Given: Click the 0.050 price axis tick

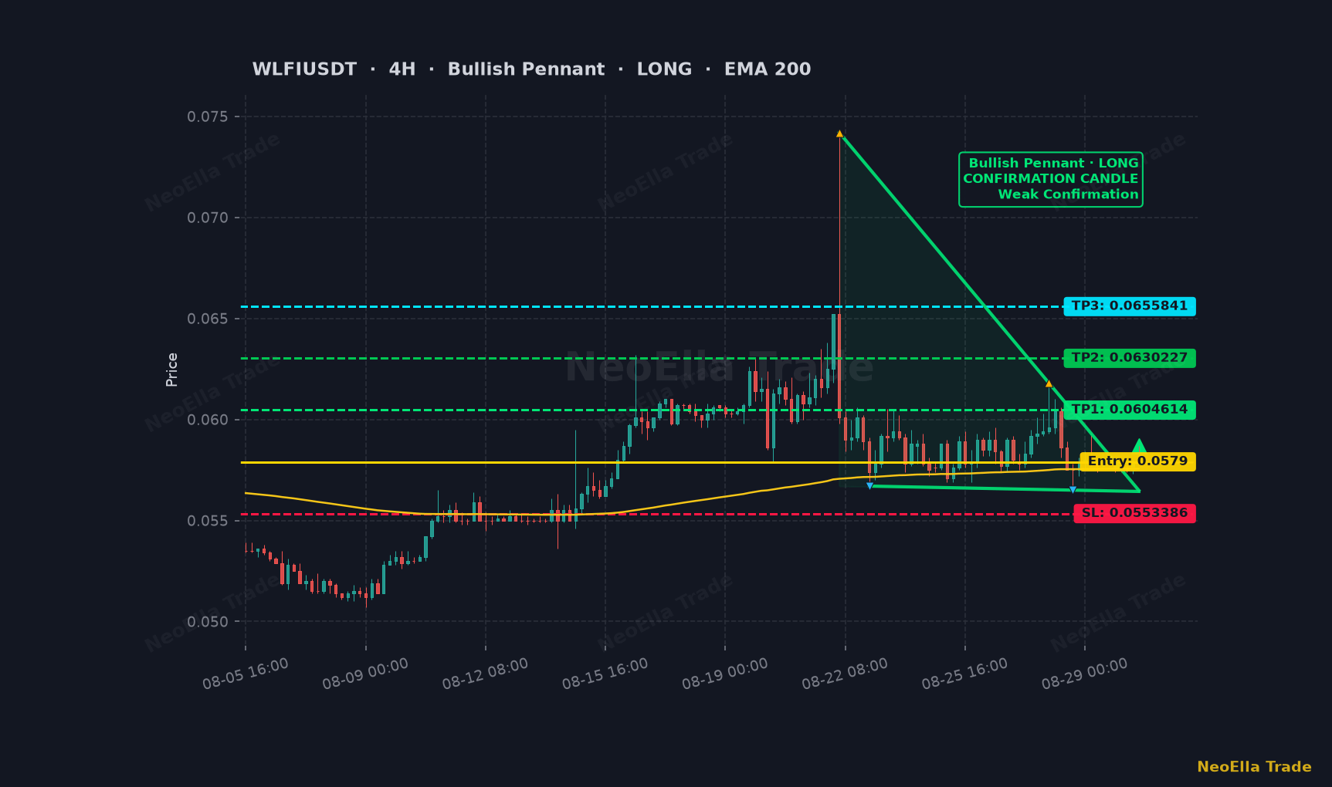Looking at the screenshot, I should pos(208,622).
